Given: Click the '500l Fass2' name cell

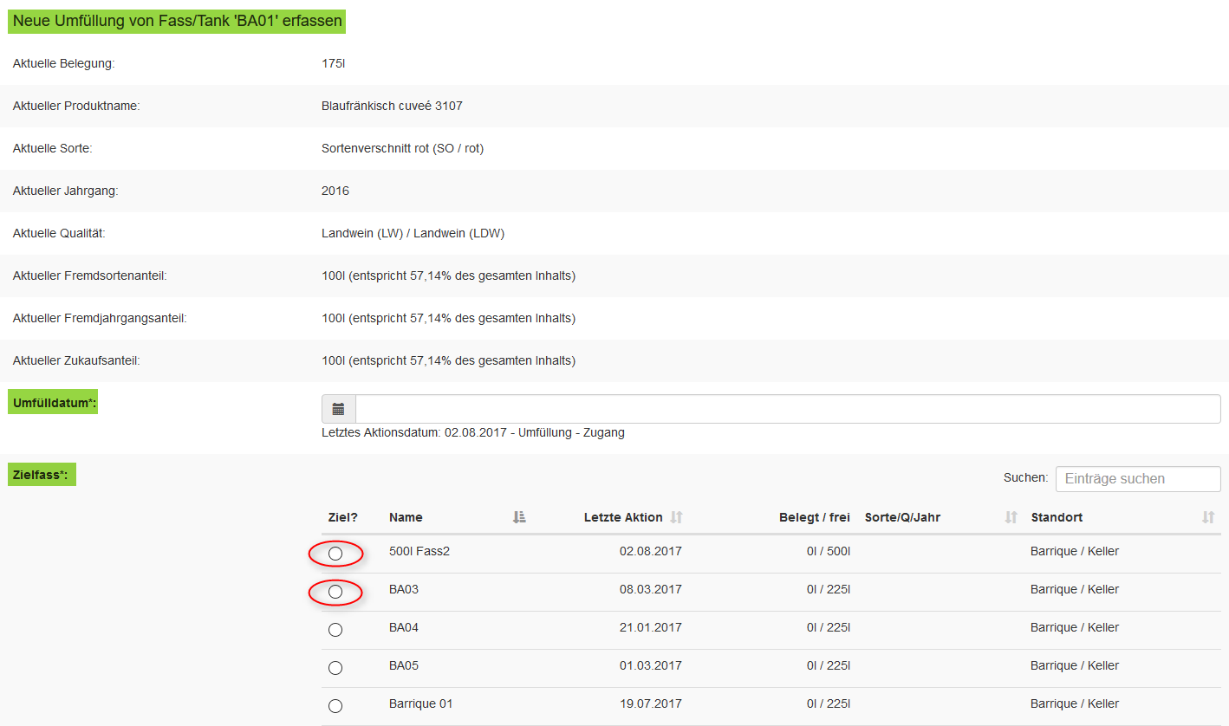Looking at the screenshot, I should (419, 552).
